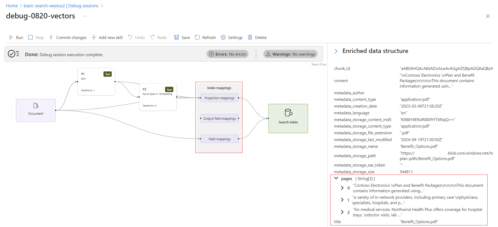
Task: Click the Save disk icon
Action: (x=177, y=37)
